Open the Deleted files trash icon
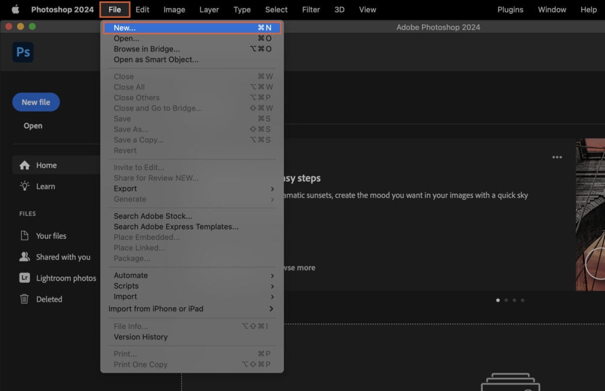 click(x=24, y=299)
